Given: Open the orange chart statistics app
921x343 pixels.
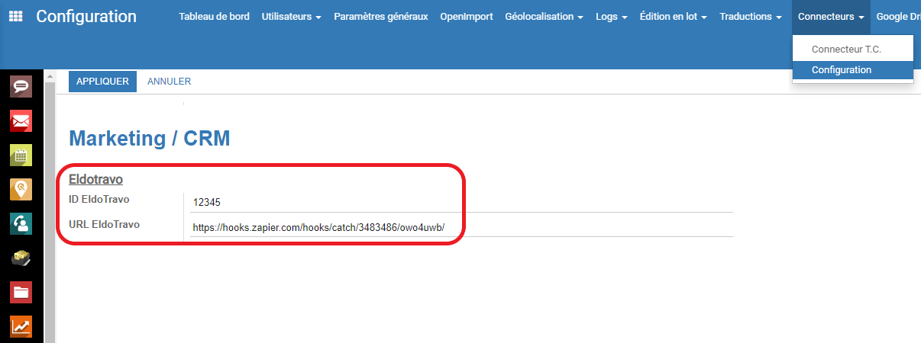Looking at the screenshot, I should [x=21, y=326].
